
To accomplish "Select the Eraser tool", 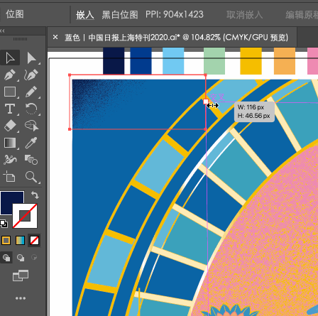I will [x=10, y=126].
